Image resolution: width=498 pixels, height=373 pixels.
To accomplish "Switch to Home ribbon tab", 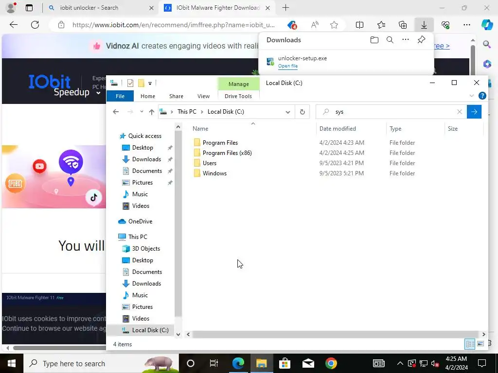I will (x=148, y=96).
